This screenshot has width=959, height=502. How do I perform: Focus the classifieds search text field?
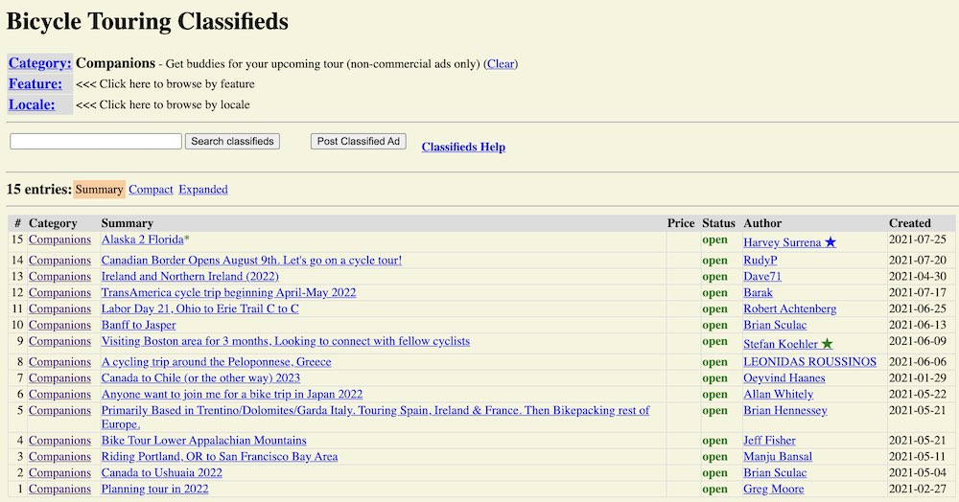click(96, 141)
